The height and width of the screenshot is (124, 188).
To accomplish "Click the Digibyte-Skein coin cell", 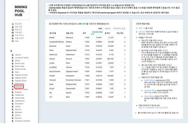I will click(71, 50).
